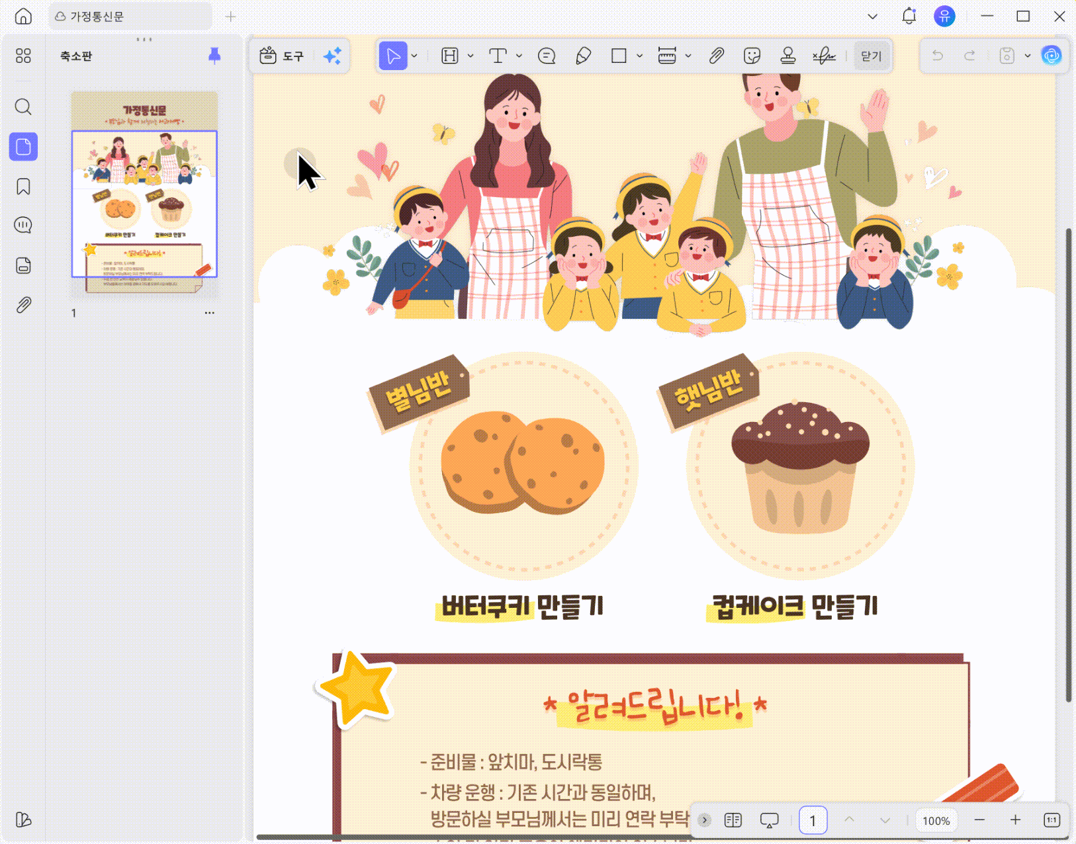Go to the home screen icon
The height and width of the screenshot is (844, 1076).
tap(23, 17)
